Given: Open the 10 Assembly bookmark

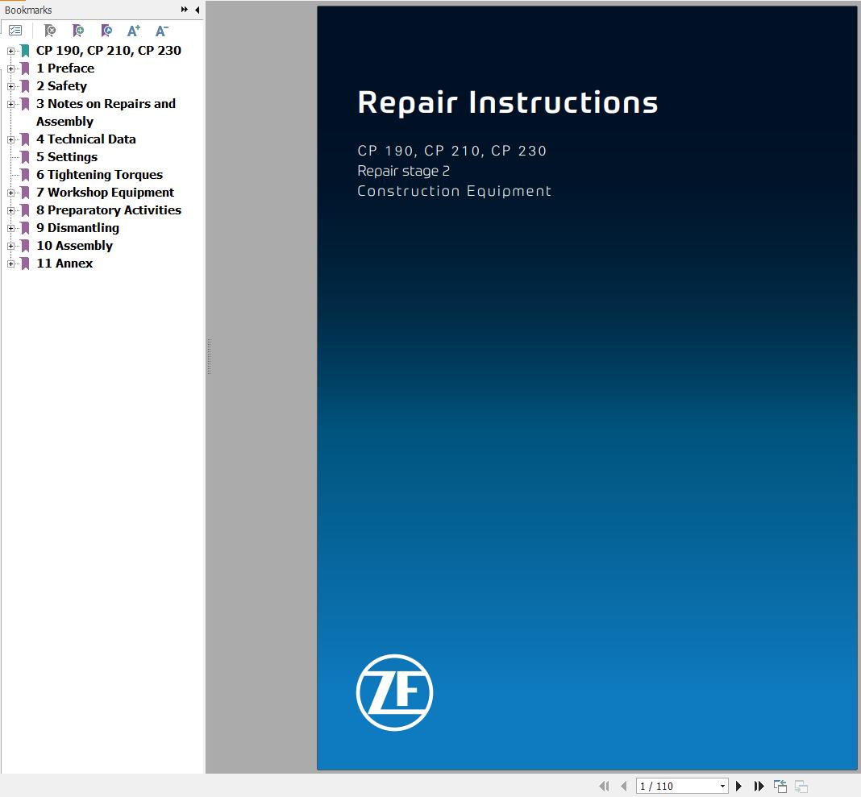Looking at the screenshot, I should tap(75, 245).
